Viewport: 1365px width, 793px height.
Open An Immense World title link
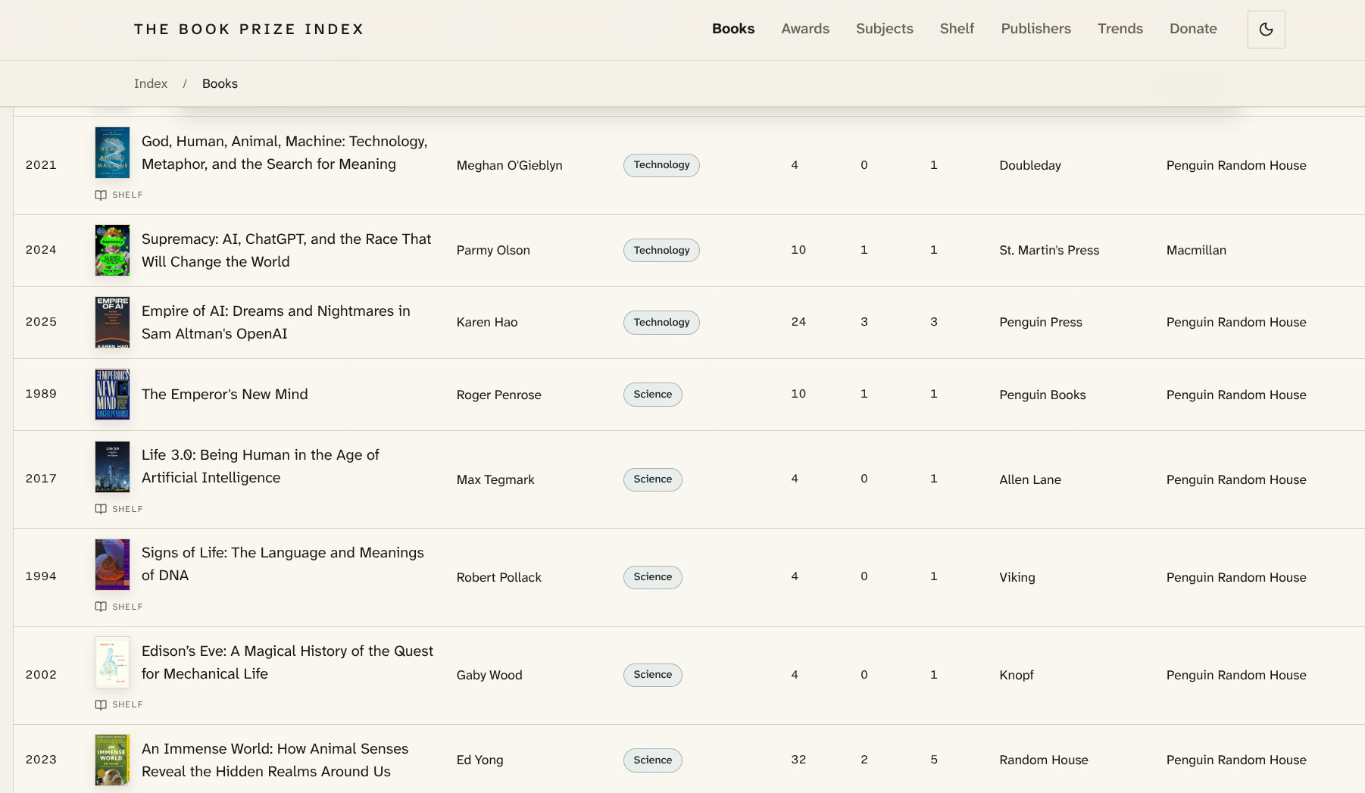coord(275,760)
